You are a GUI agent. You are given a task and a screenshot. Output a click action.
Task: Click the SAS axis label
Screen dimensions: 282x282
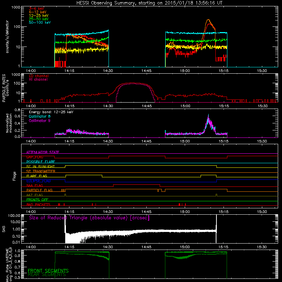click(x=4, y=229)
